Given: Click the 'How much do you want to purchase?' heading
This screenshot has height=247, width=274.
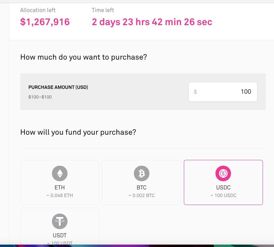Looking at the screenshot, I should tap(84, 57).
